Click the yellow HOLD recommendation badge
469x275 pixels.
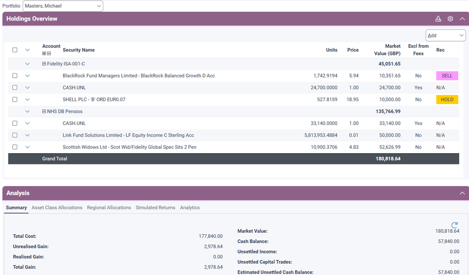tap(447, 100)
